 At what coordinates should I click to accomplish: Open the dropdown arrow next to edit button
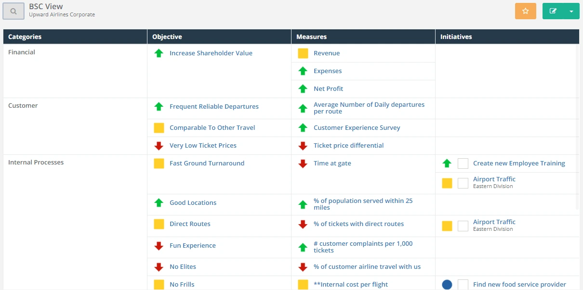pyautogui.click(x=572, y=10)
